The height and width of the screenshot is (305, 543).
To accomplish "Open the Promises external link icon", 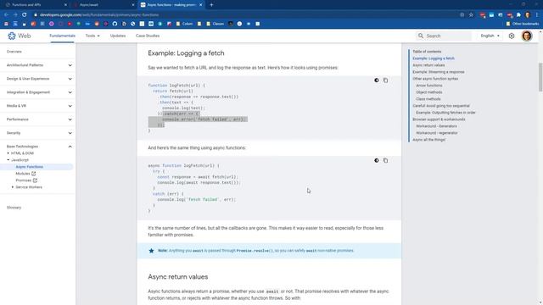I will click(35, 180).
